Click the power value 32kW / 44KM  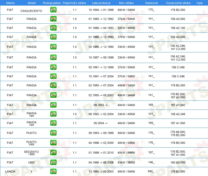pyautogui.click(x=126, y=28)
